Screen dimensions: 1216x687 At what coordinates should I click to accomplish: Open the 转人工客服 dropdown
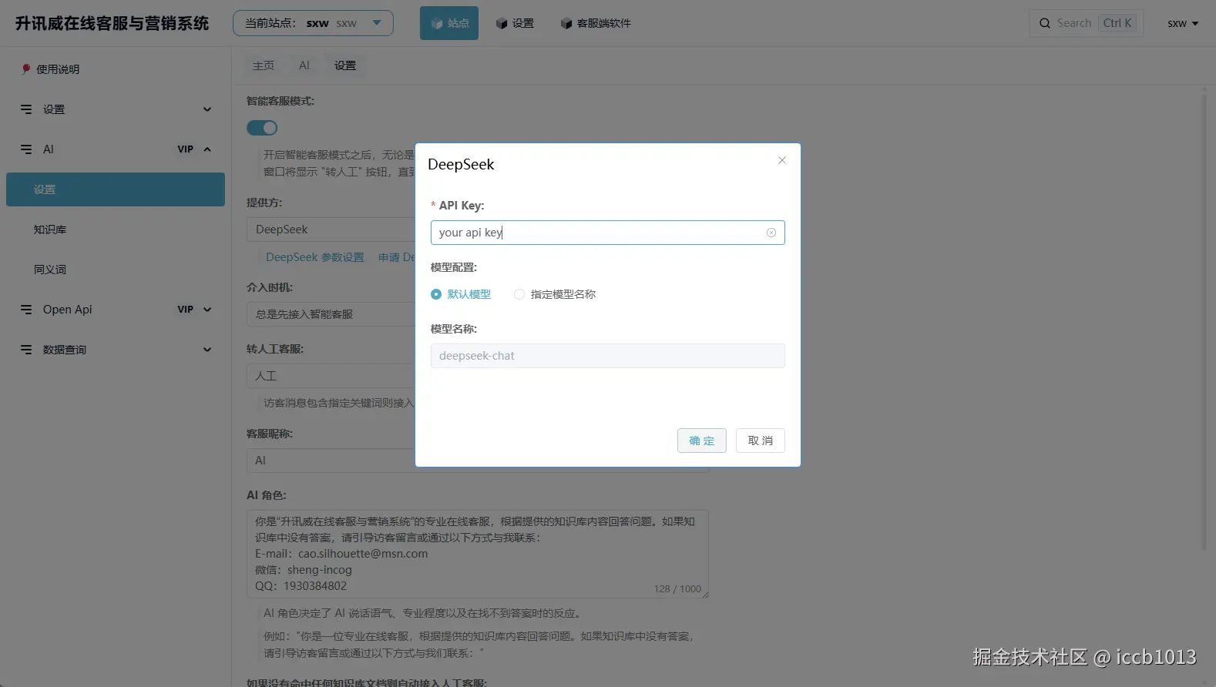click(x=331, y=376)
